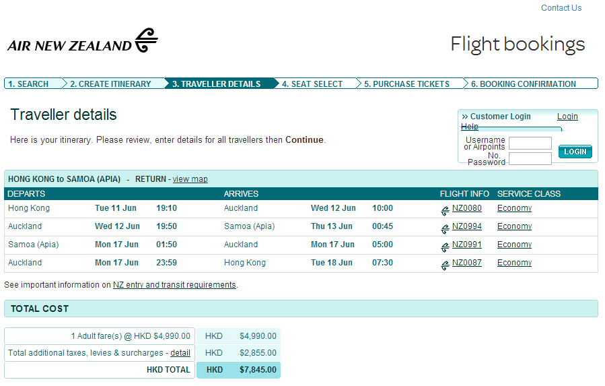Show taxes and surcharges detail

[x=180, y=353]
